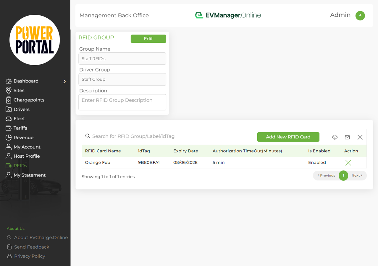Click the cloud download icon above the table
Image resolution: width=378 pixels, height=266 pixels.
[335, 137]
